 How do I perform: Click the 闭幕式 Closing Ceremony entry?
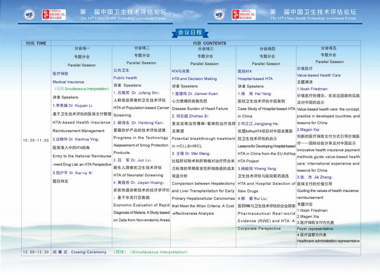click(79, 252)
